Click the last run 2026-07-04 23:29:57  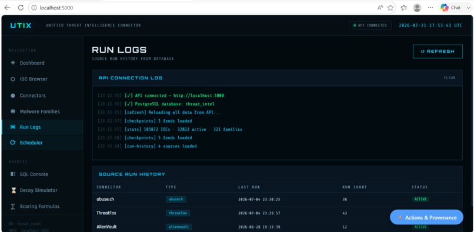[x=259, y=213]
